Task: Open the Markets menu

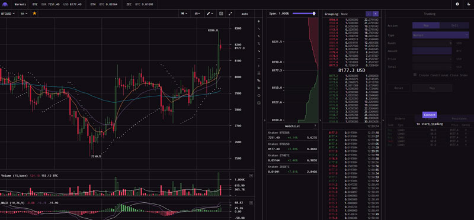Action: 20,5
